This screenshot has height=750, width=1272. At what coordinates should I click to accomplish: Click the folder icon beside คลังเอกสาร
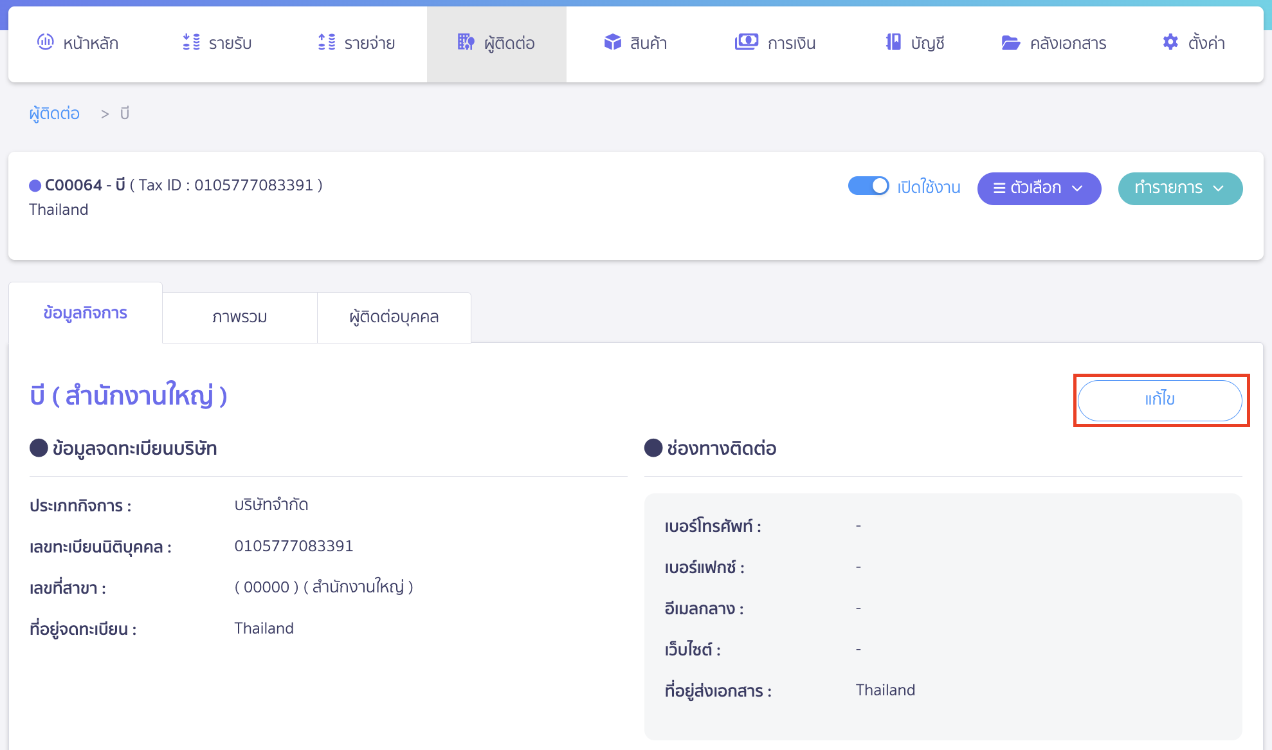click(x=1010, y=43)
